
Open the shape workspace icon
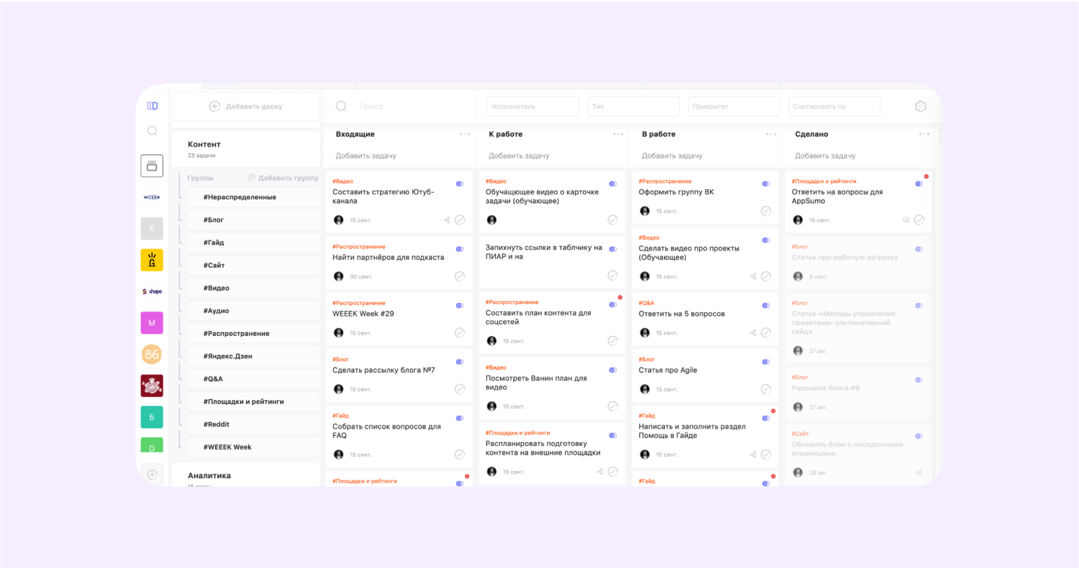(152, 291)
